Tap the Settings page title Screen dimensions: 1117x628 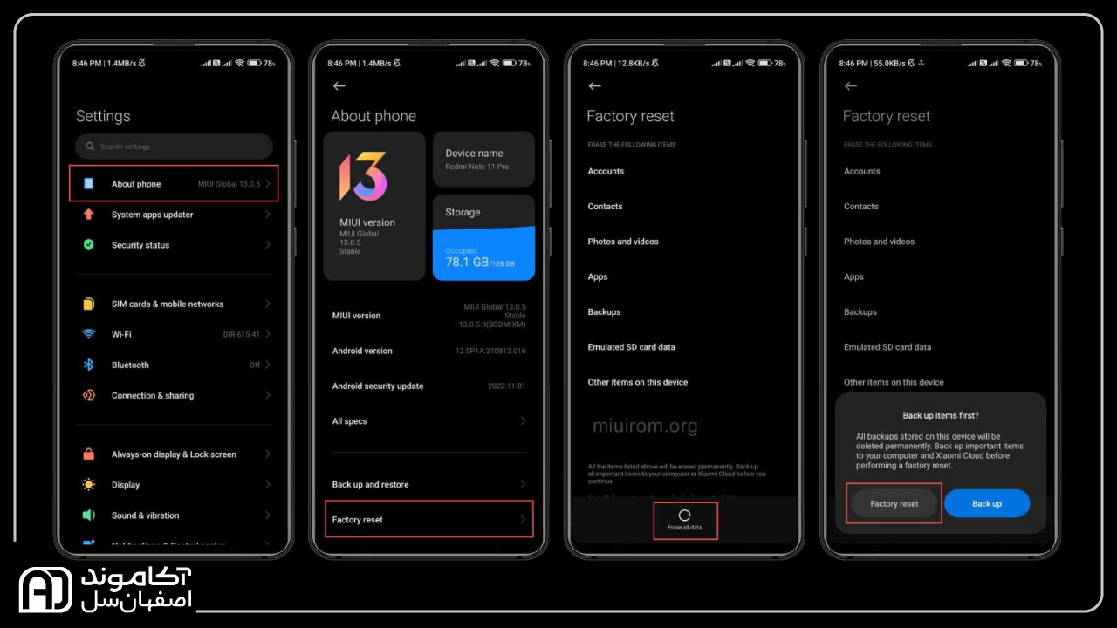click(103, 116)
